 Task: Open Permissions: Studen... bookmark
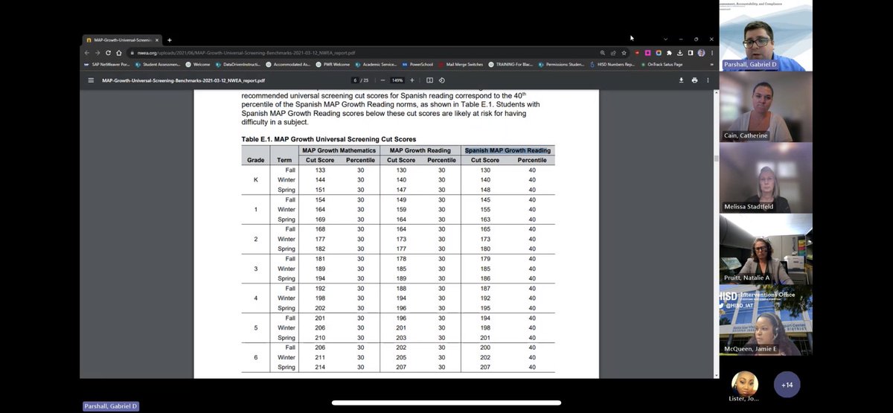[x=561, y=65]
